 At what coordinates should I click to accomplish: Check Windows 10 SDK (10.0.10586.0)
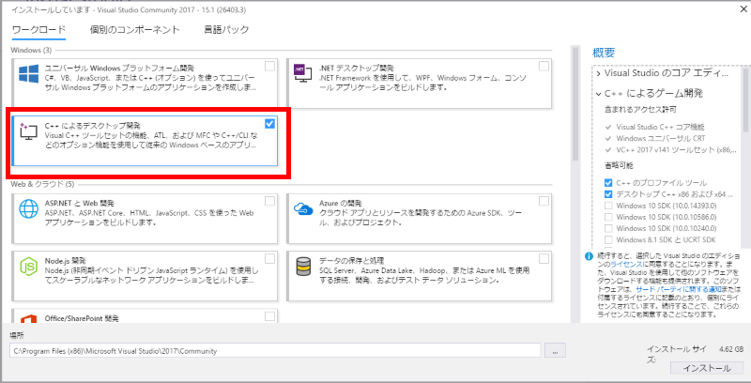(608, 217)
